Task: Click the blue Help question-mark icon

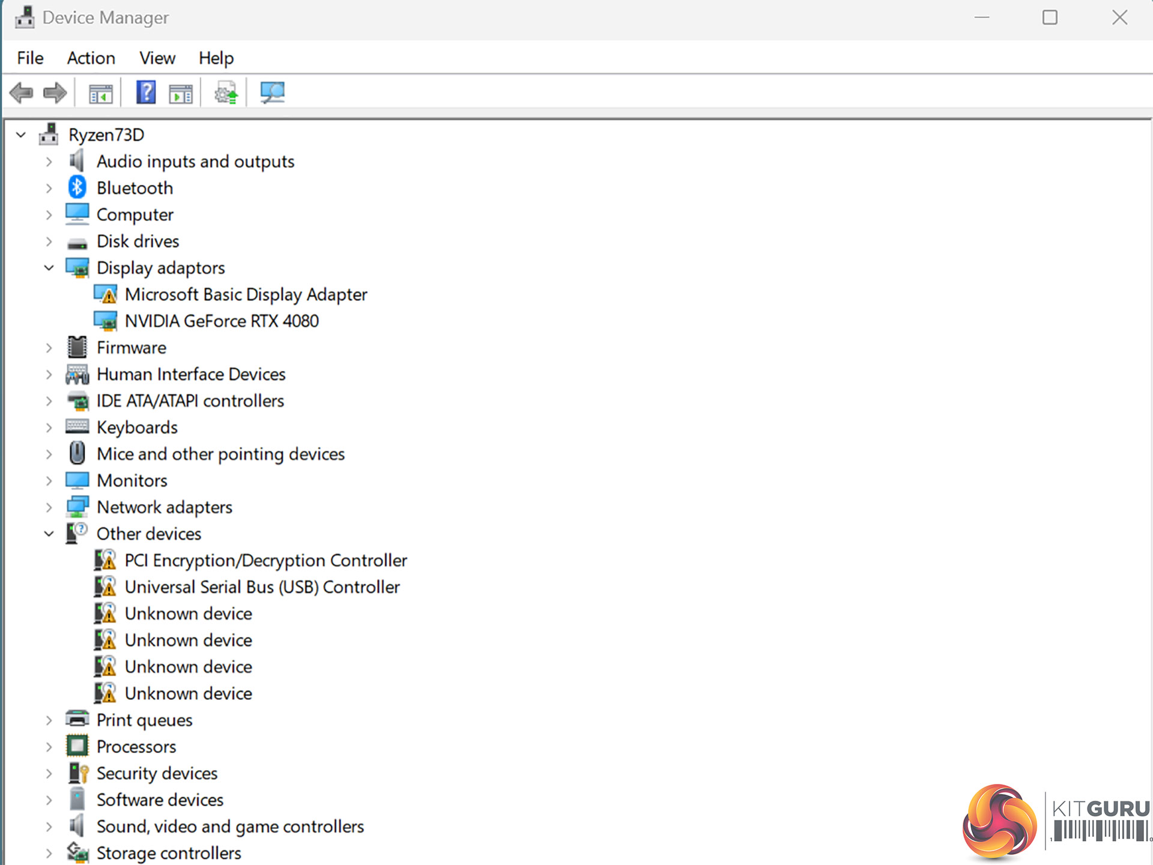Action: (146, 92)
